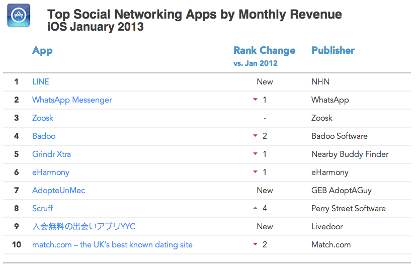The width and height of the screenshot is (416, 267).
Task: Open the LINE app link
Action: (41, 82)
